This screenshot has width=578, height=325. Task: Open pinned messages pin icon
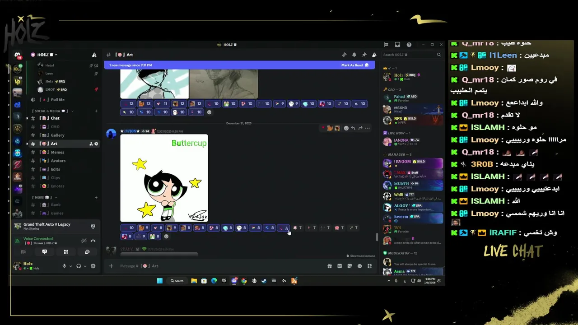(x=364, y=55)
